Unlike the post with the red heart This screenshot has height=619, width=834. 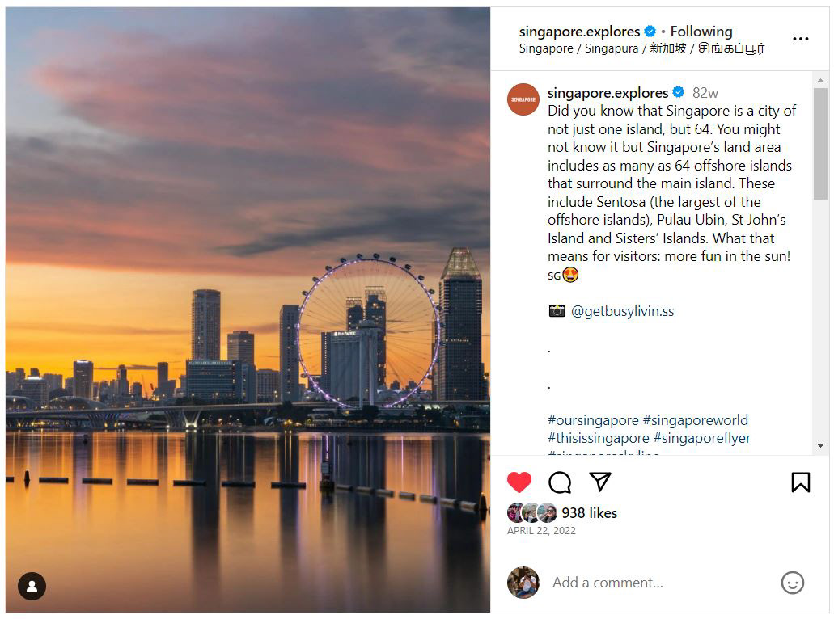[519, 482]
